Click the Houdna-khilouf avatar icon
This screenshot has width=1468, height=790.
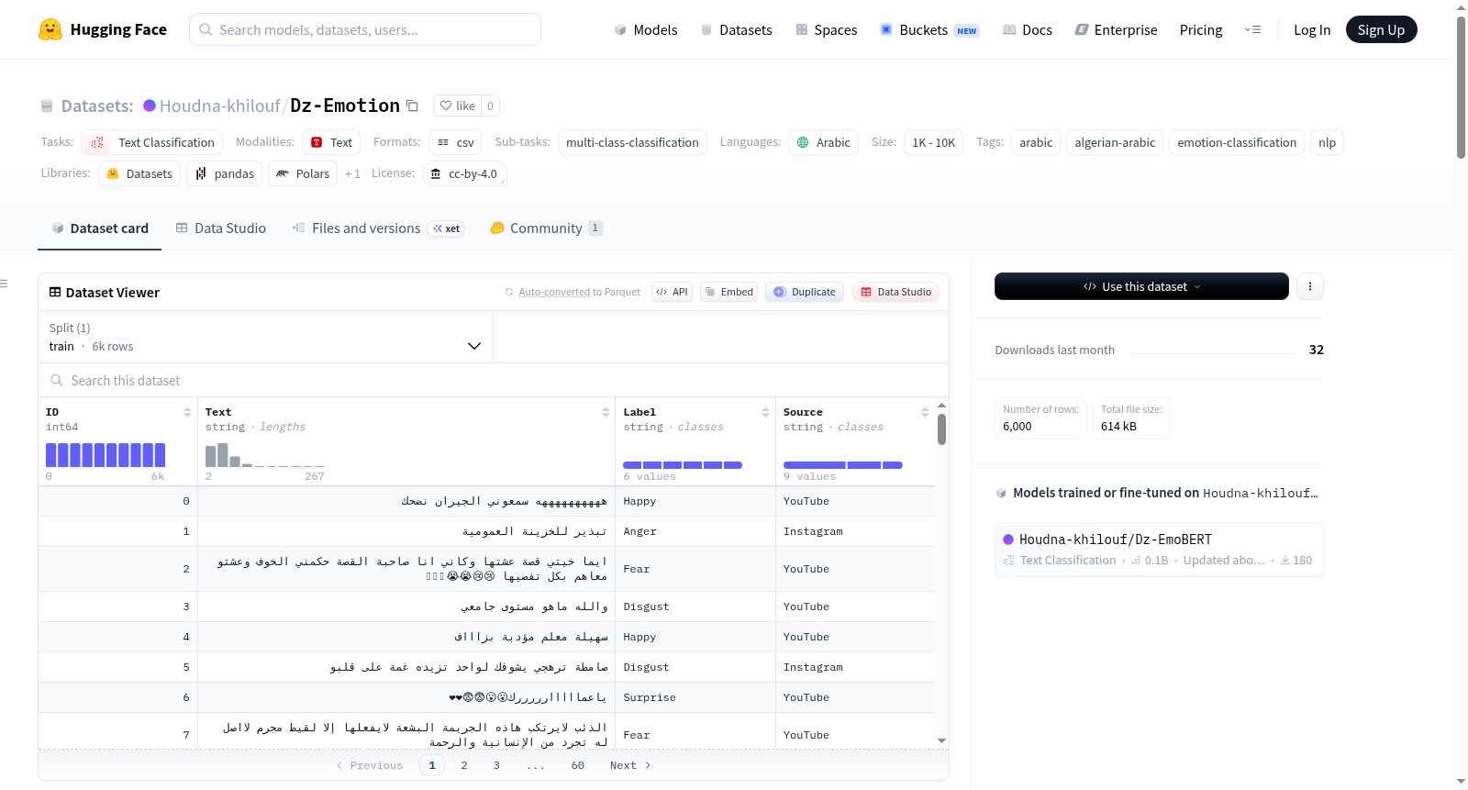pos(150,106)
